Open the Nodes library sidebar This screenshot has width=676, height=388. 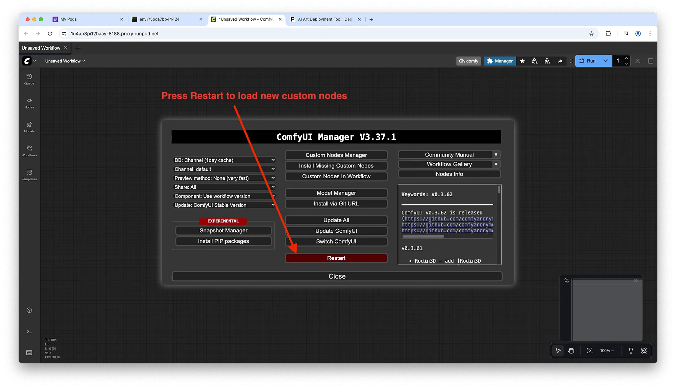[x=29, y=103]
